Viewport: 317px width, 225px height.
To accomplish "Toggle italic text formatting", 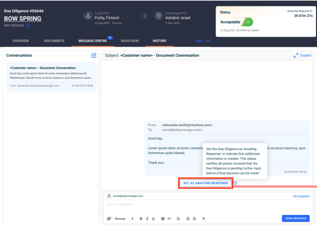I will (x=147, y=219).
